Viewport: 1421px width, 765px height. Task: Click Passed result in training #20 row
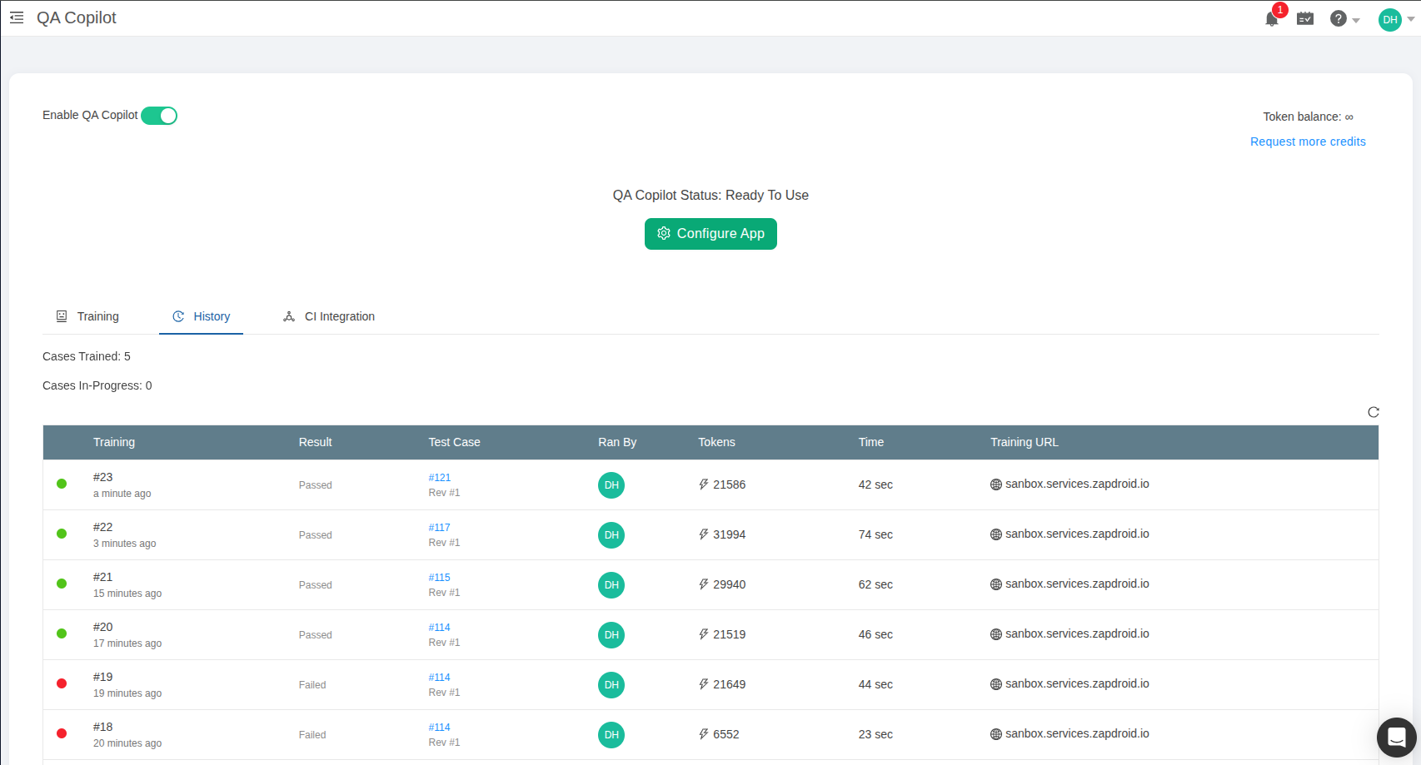tap(316, 635)
